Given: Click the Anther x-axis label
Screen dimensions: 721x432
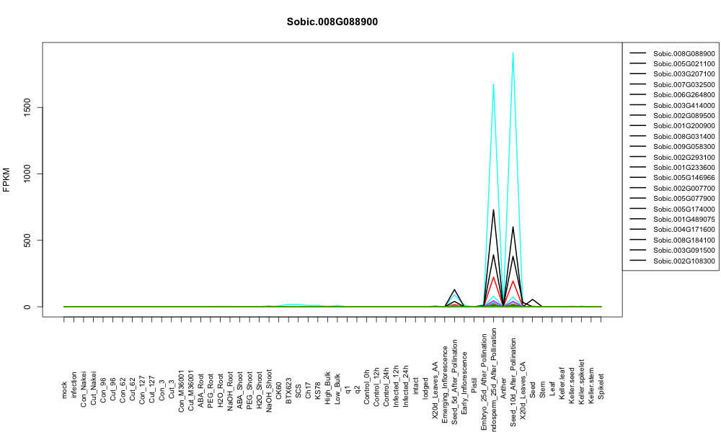Looking at the screenshot, I should pyautogui.click(x=503, y=388).
